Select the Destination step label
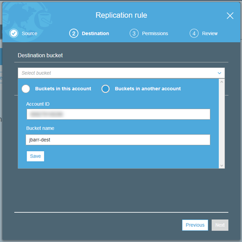242x242 pixels. coord(95,34)
